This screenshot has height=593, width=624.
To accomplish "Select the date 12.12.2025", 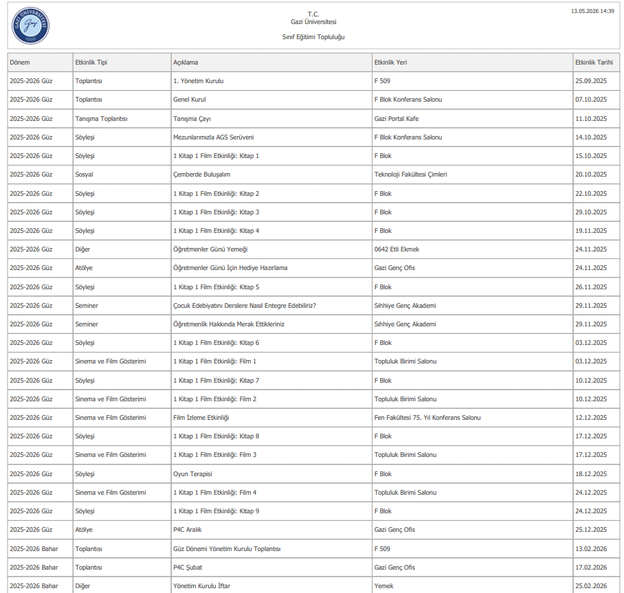I will 596,418.
